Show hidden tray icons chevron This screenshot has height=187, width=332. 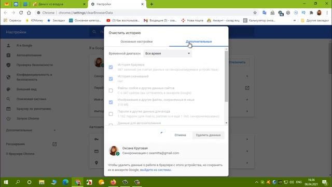256,182
